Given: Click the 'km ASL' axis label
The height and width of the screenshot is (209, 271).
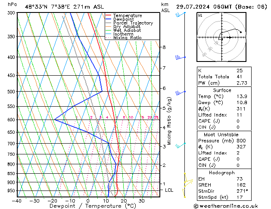Looking at the screenshot, I should tap(165, 7).
